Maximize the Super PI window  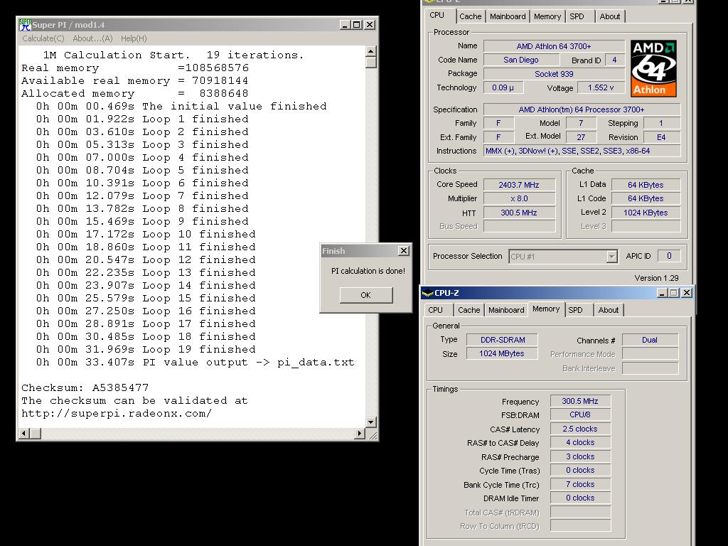point(357,25)
